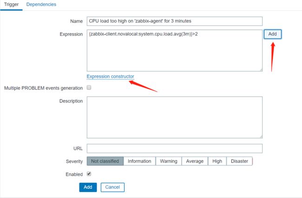Choose Average severity
The image size is (302, 198).
click(195, 161)
